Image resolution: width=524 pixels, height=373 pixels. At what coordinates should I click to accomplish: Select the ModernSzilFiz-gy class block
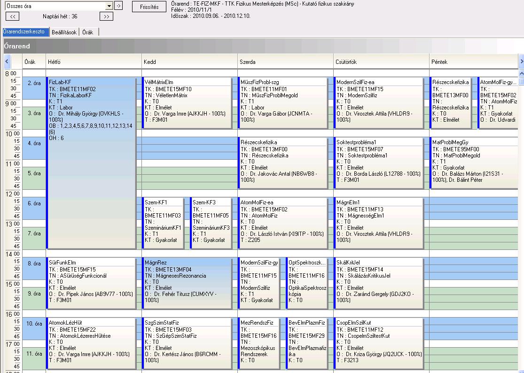[259, 283]
